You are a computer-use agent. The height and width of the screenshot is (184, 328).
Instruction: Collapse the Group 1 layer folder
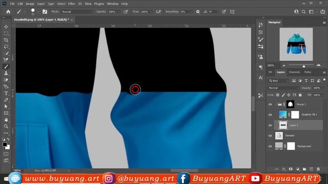point(276,104)
